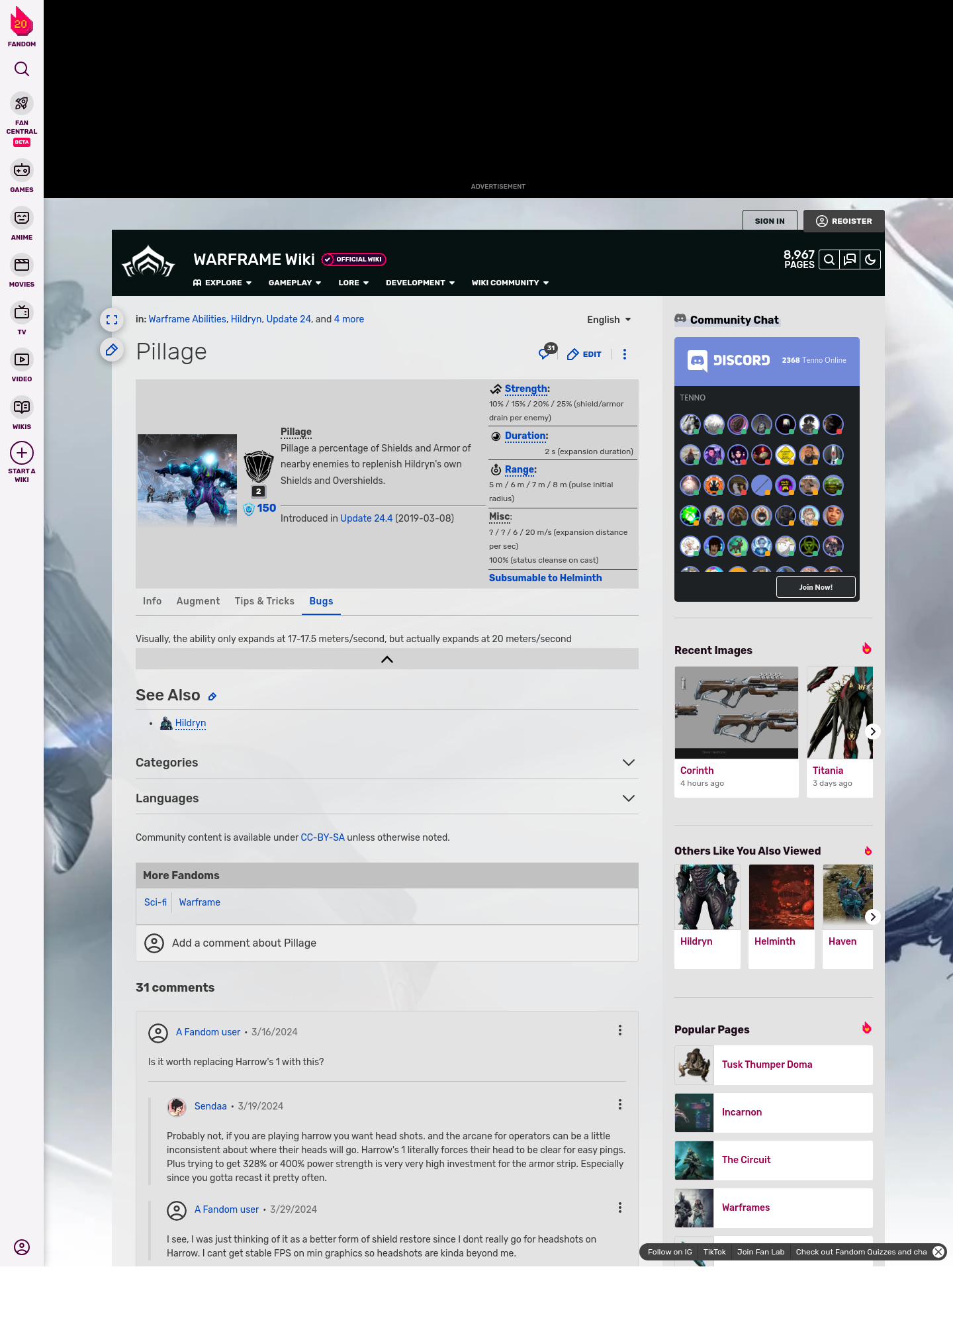The width and height of the screenshot is (953, 1324).
Task: Click the WARFRAME wiki lotus logo
Action: tap(148, 261)
